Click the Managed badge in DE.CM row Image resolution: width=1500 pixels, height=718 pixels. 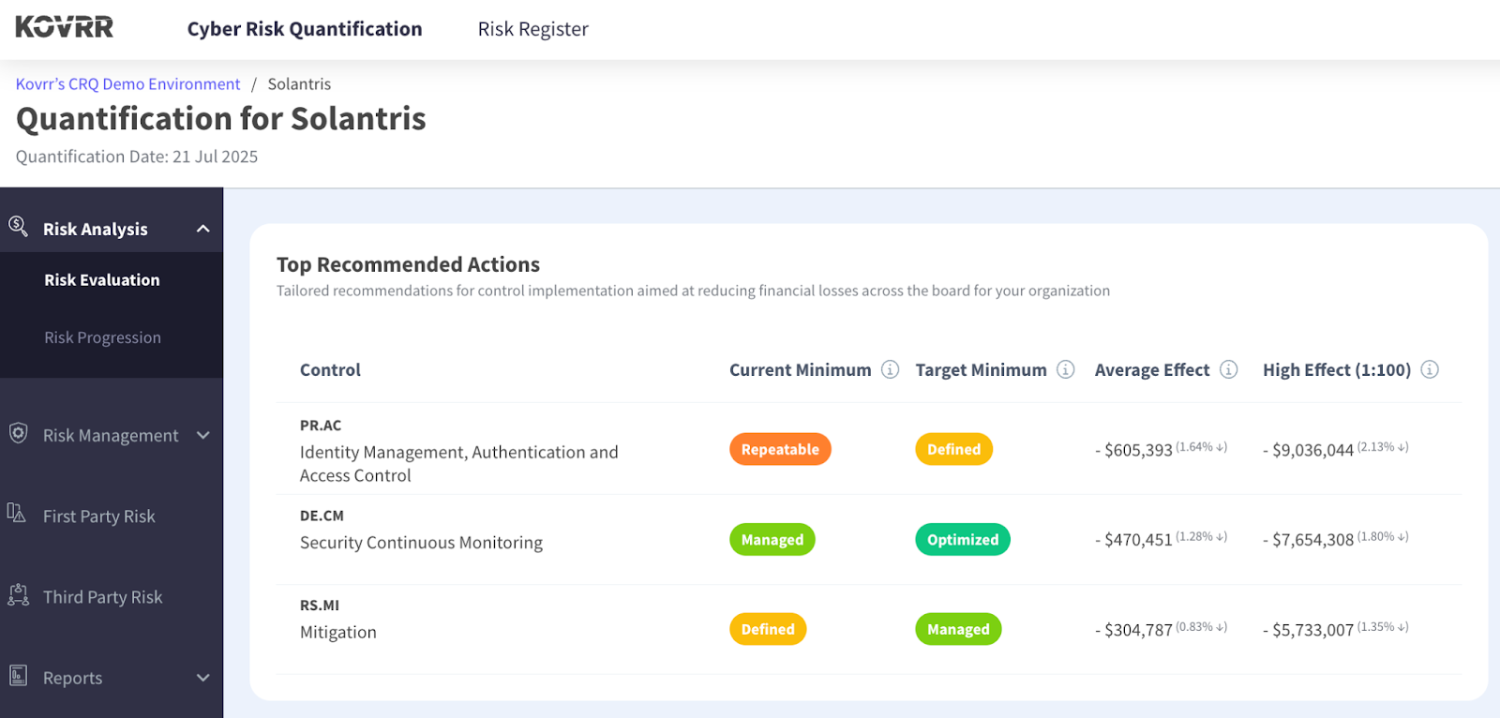click(x=772, y=539)
